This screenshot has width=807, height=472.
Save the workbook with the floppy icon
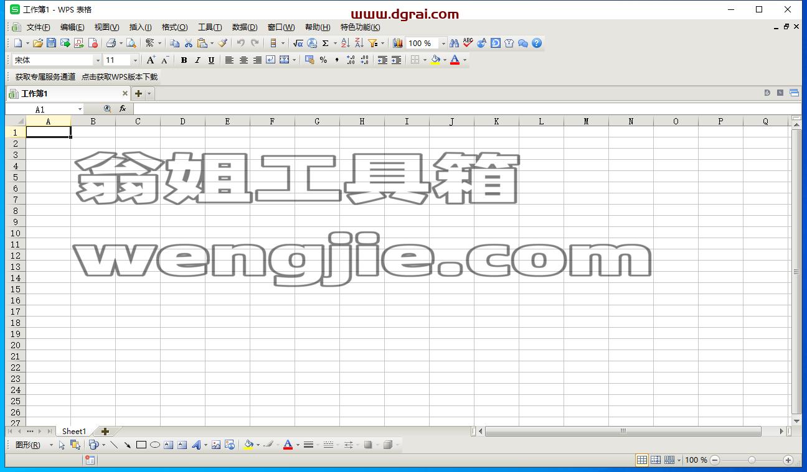tap(52, 44)
